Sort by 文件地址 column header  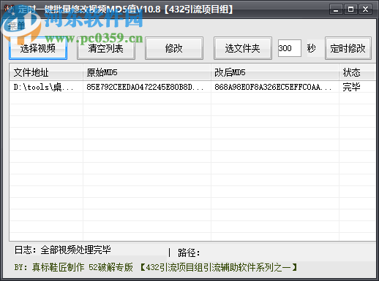46,72
